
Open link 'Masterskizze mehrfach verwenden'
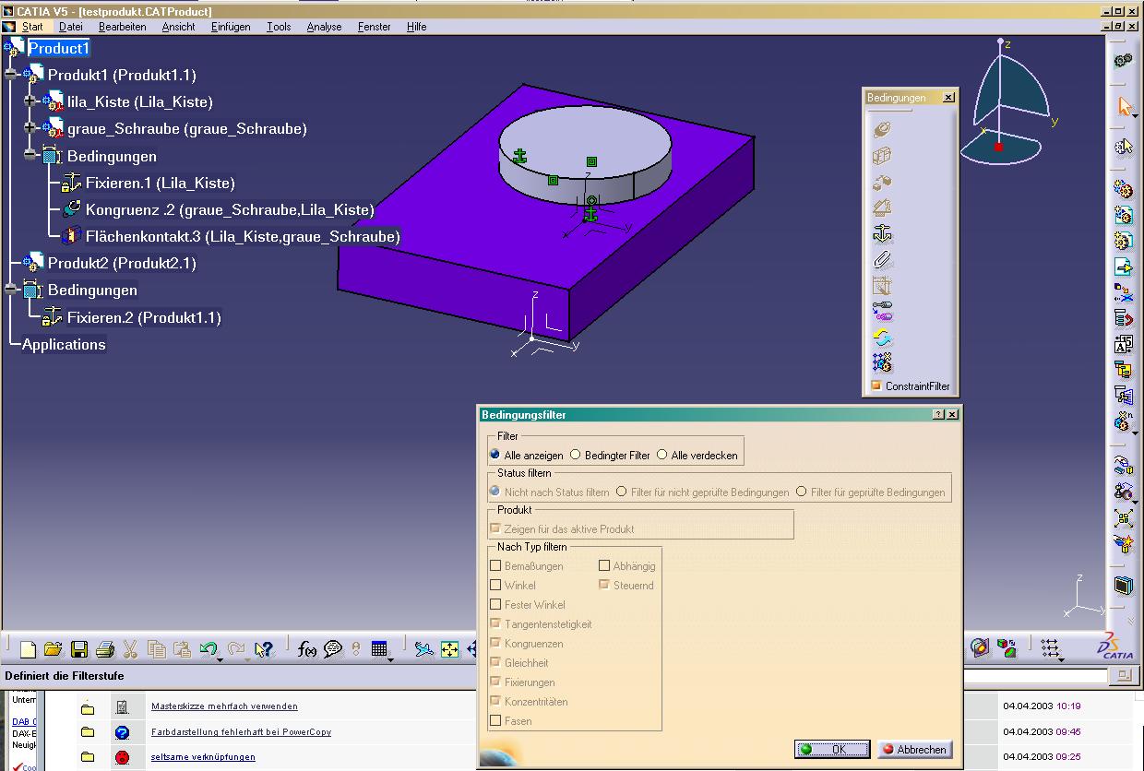[x=224, y=706]
